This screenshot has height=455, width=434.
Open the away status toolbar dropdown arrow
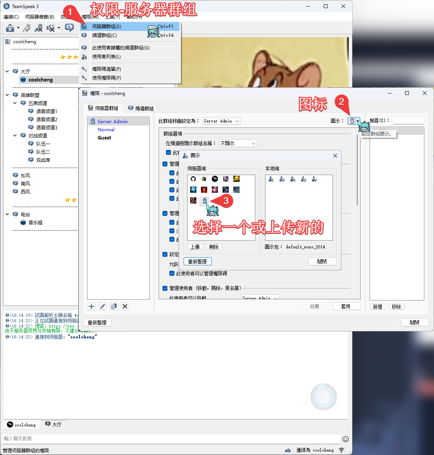(18, 28)
